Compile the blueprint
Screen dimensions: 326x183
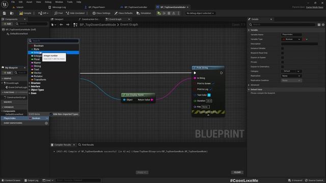tap(25, 13)
